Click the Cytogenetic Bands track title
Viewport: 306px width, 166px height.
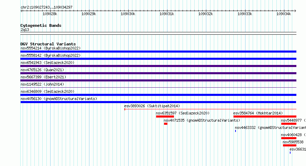[x=41, y=25]
